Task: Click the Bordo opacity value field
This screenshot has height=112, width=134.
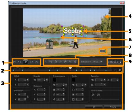Action: (78, 85)
